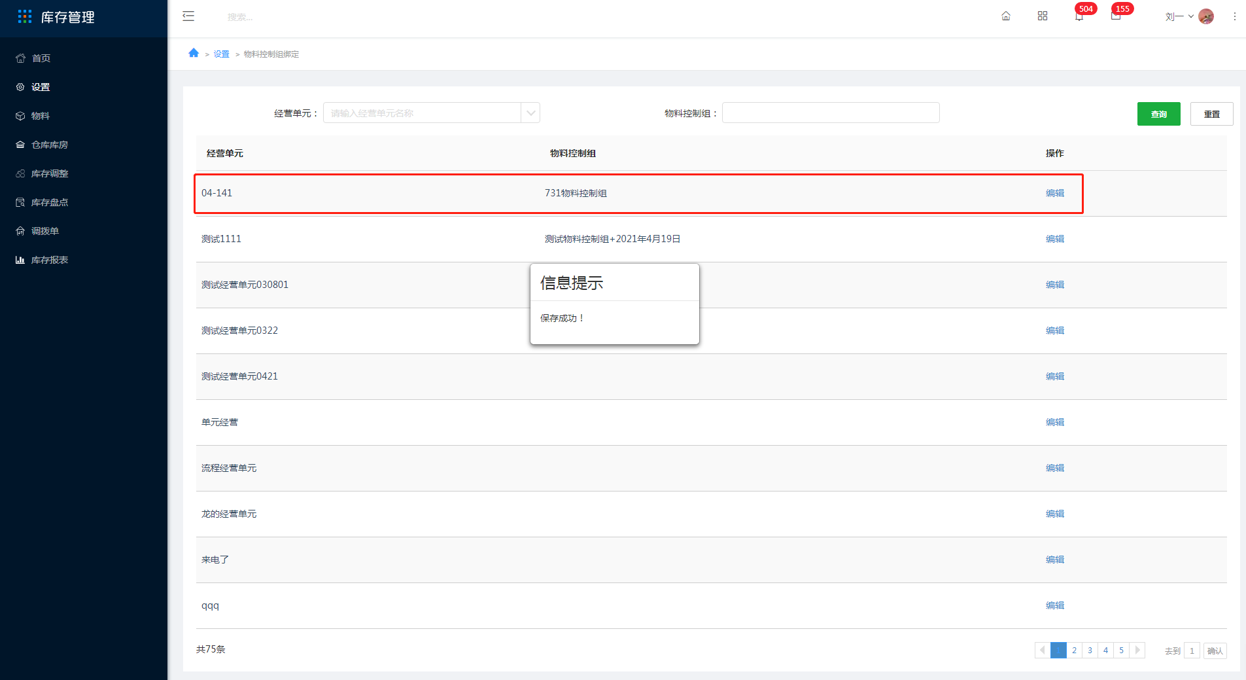Viewport: 1246px width, 680px height.
Task: Click the 测试物料控制组+2021年4月19日 cell
Action: click(x=612, y=239)
